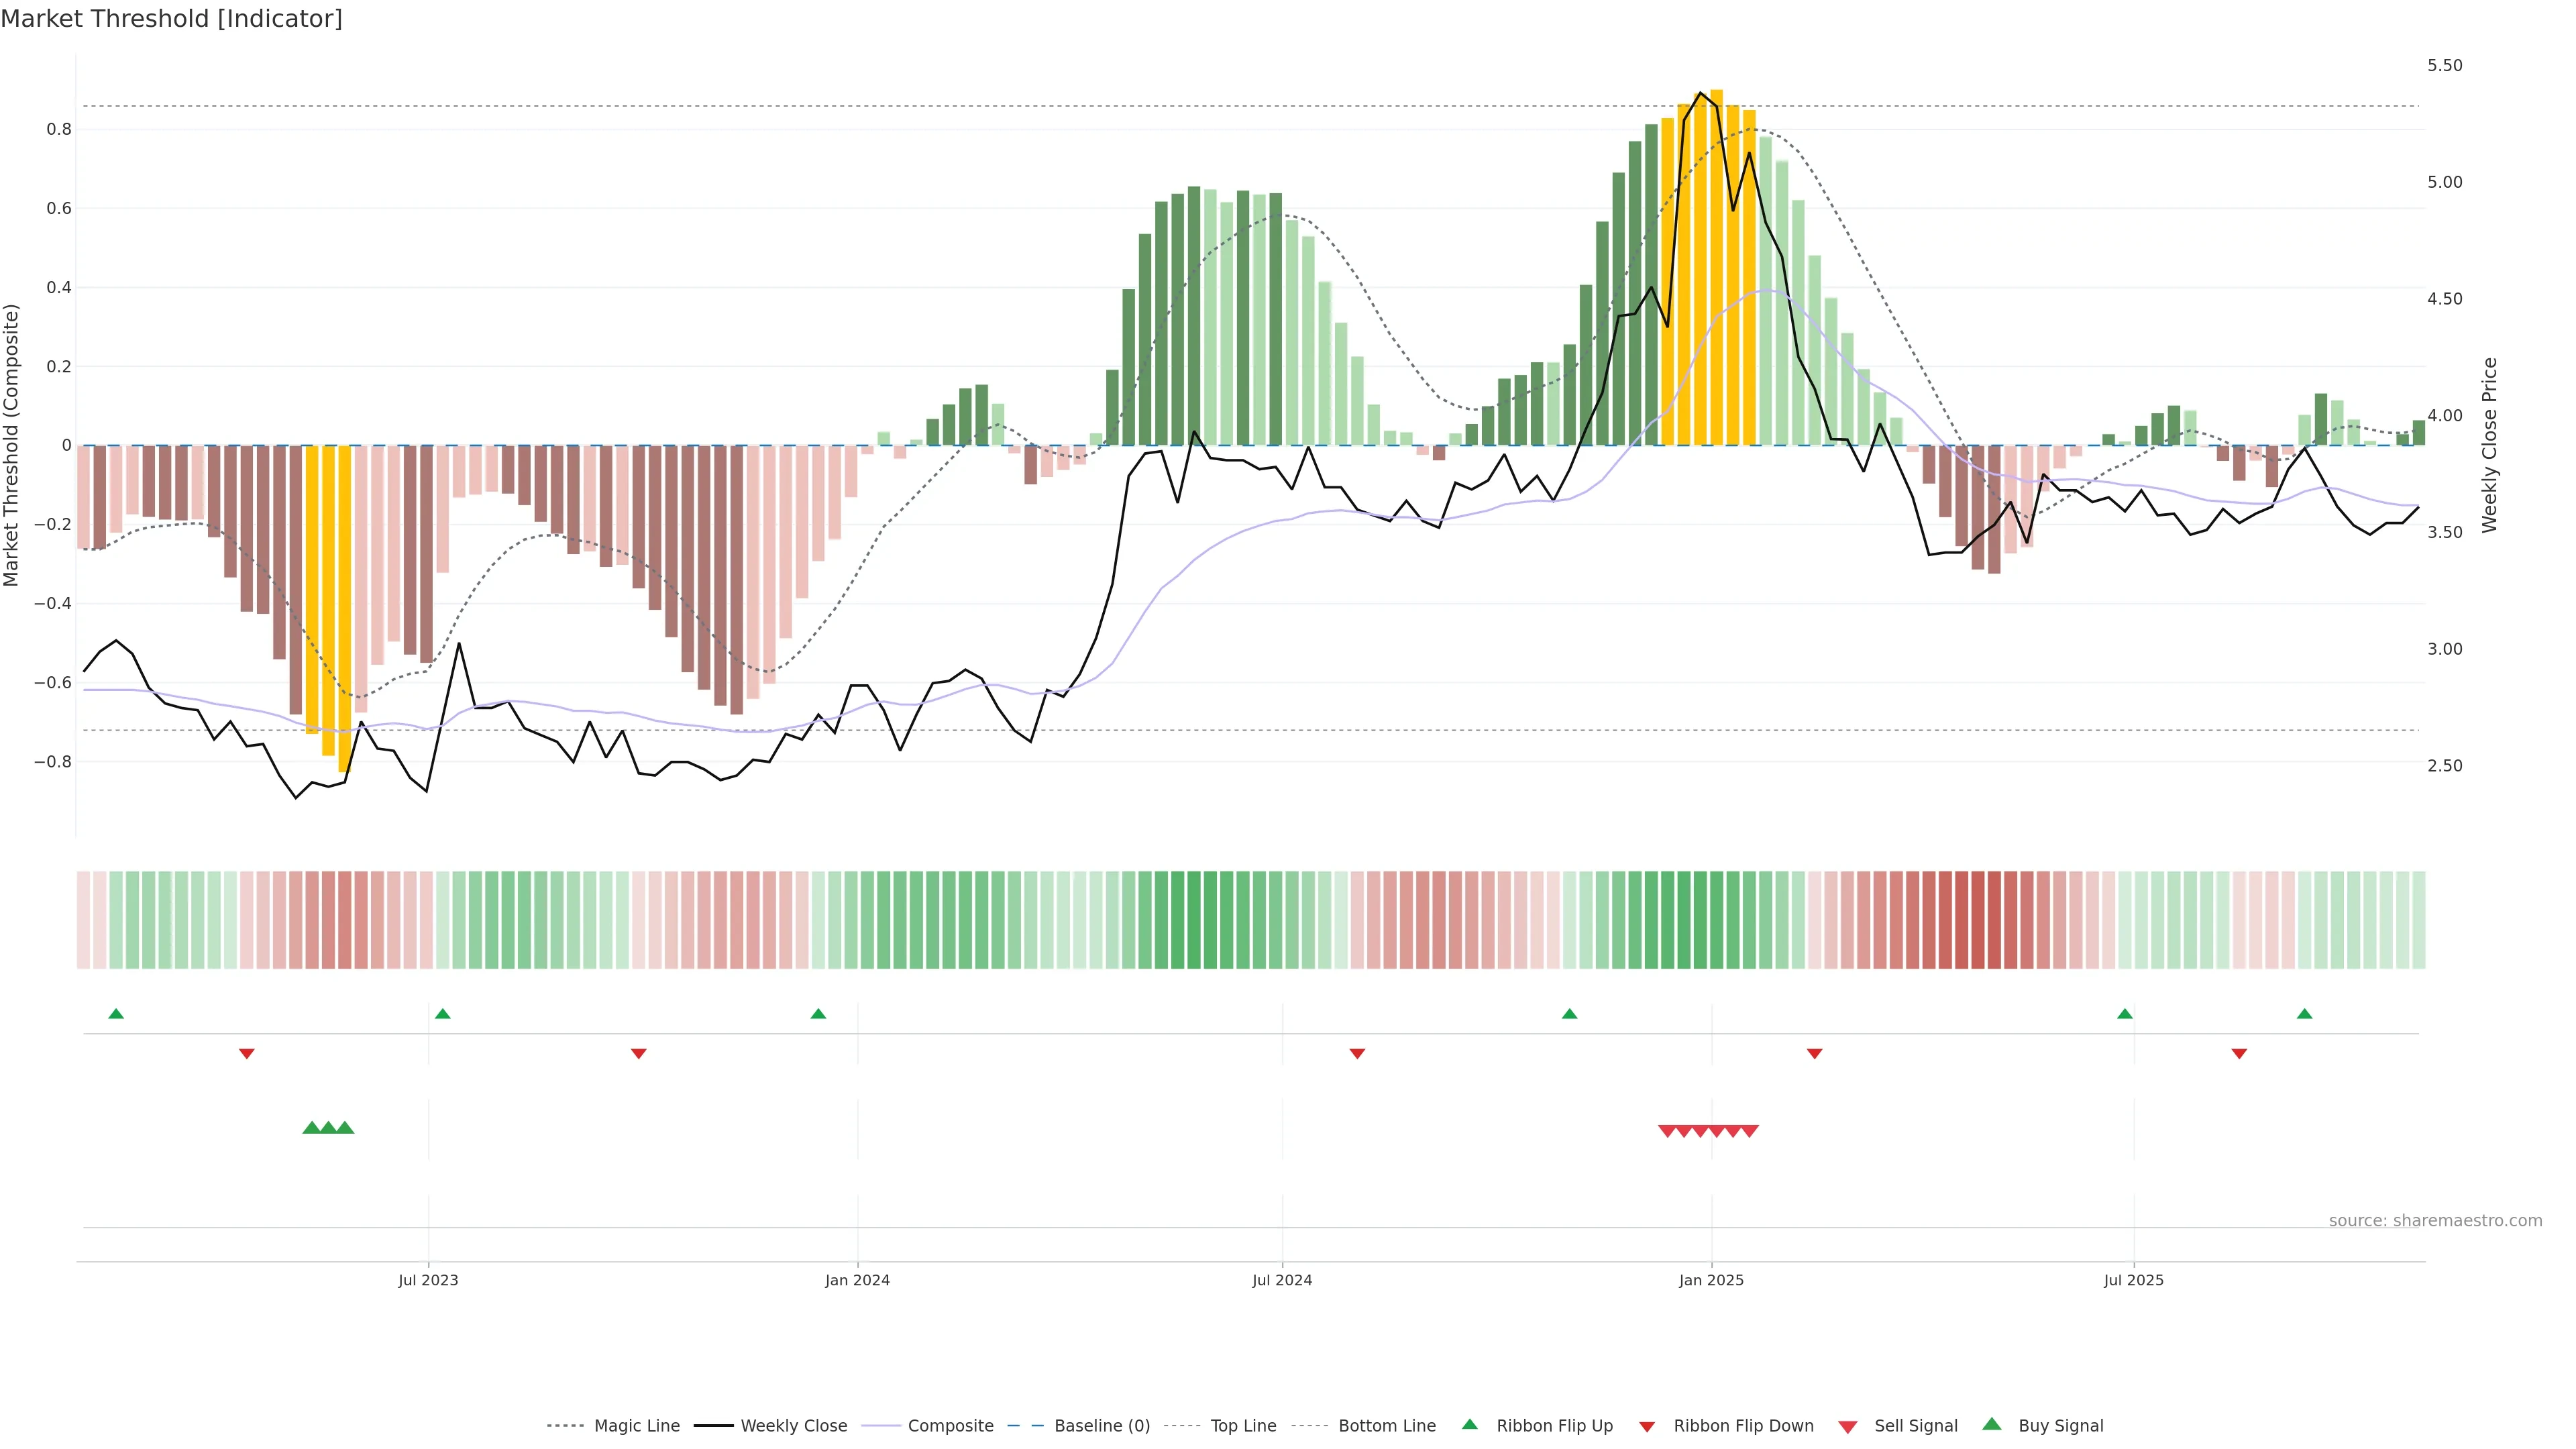
Task: Toggle the Composite legend entry
Action: [x=950, y=1426]
